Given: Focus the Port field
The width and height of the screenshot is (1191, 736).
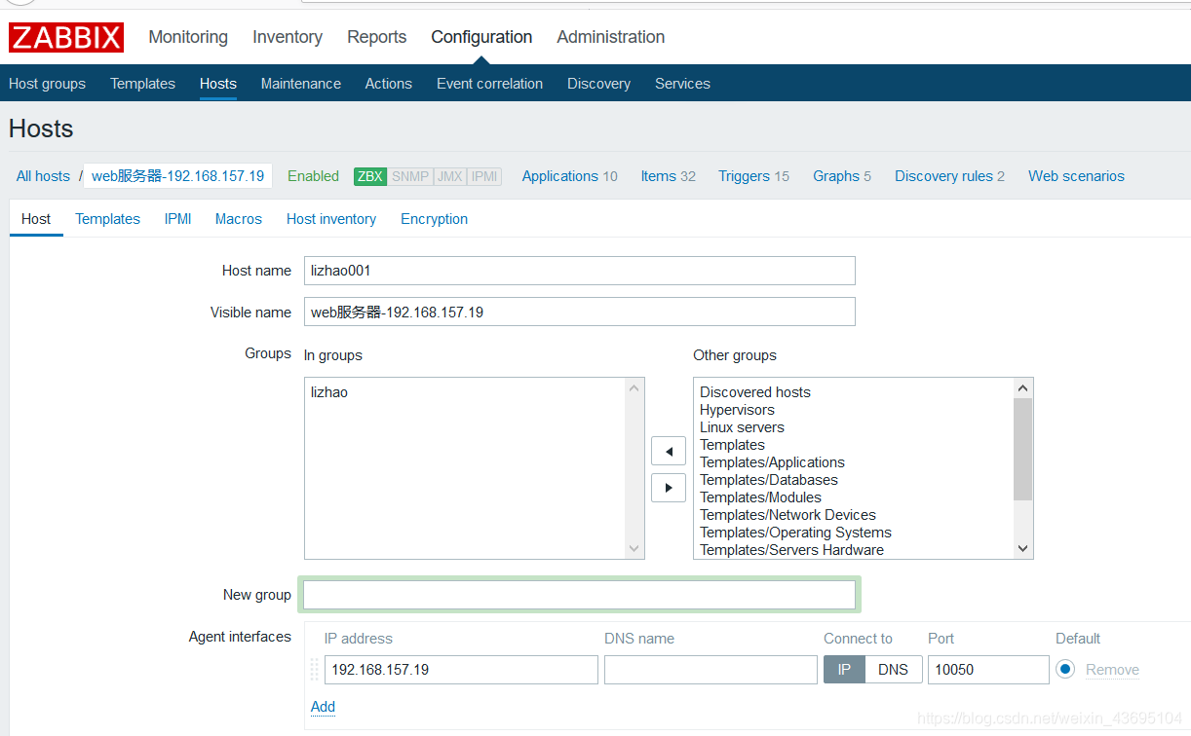Looking at the screenshot, I should (x=988, y=670).
